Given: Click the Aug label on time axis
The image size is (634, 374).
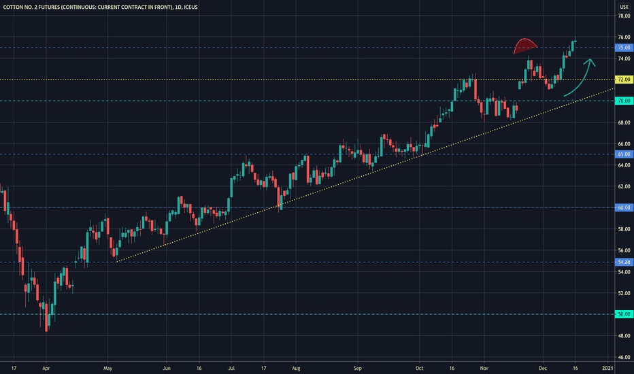Looking at the screenshot, I should coord(296,369).
